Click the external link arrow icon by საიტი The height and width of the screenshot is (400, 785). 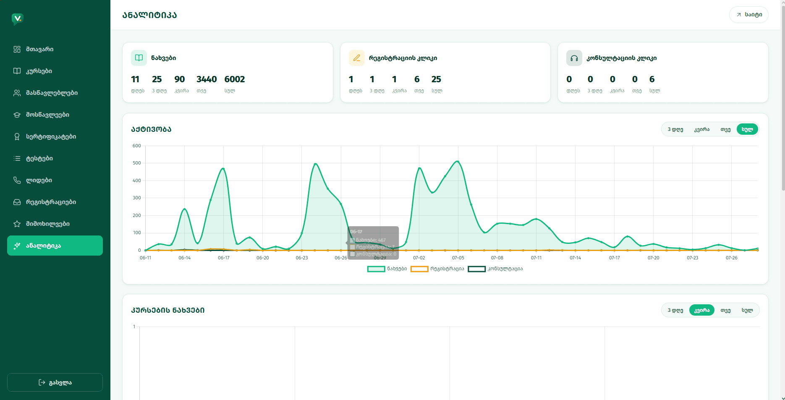click(x=739, y=15)
